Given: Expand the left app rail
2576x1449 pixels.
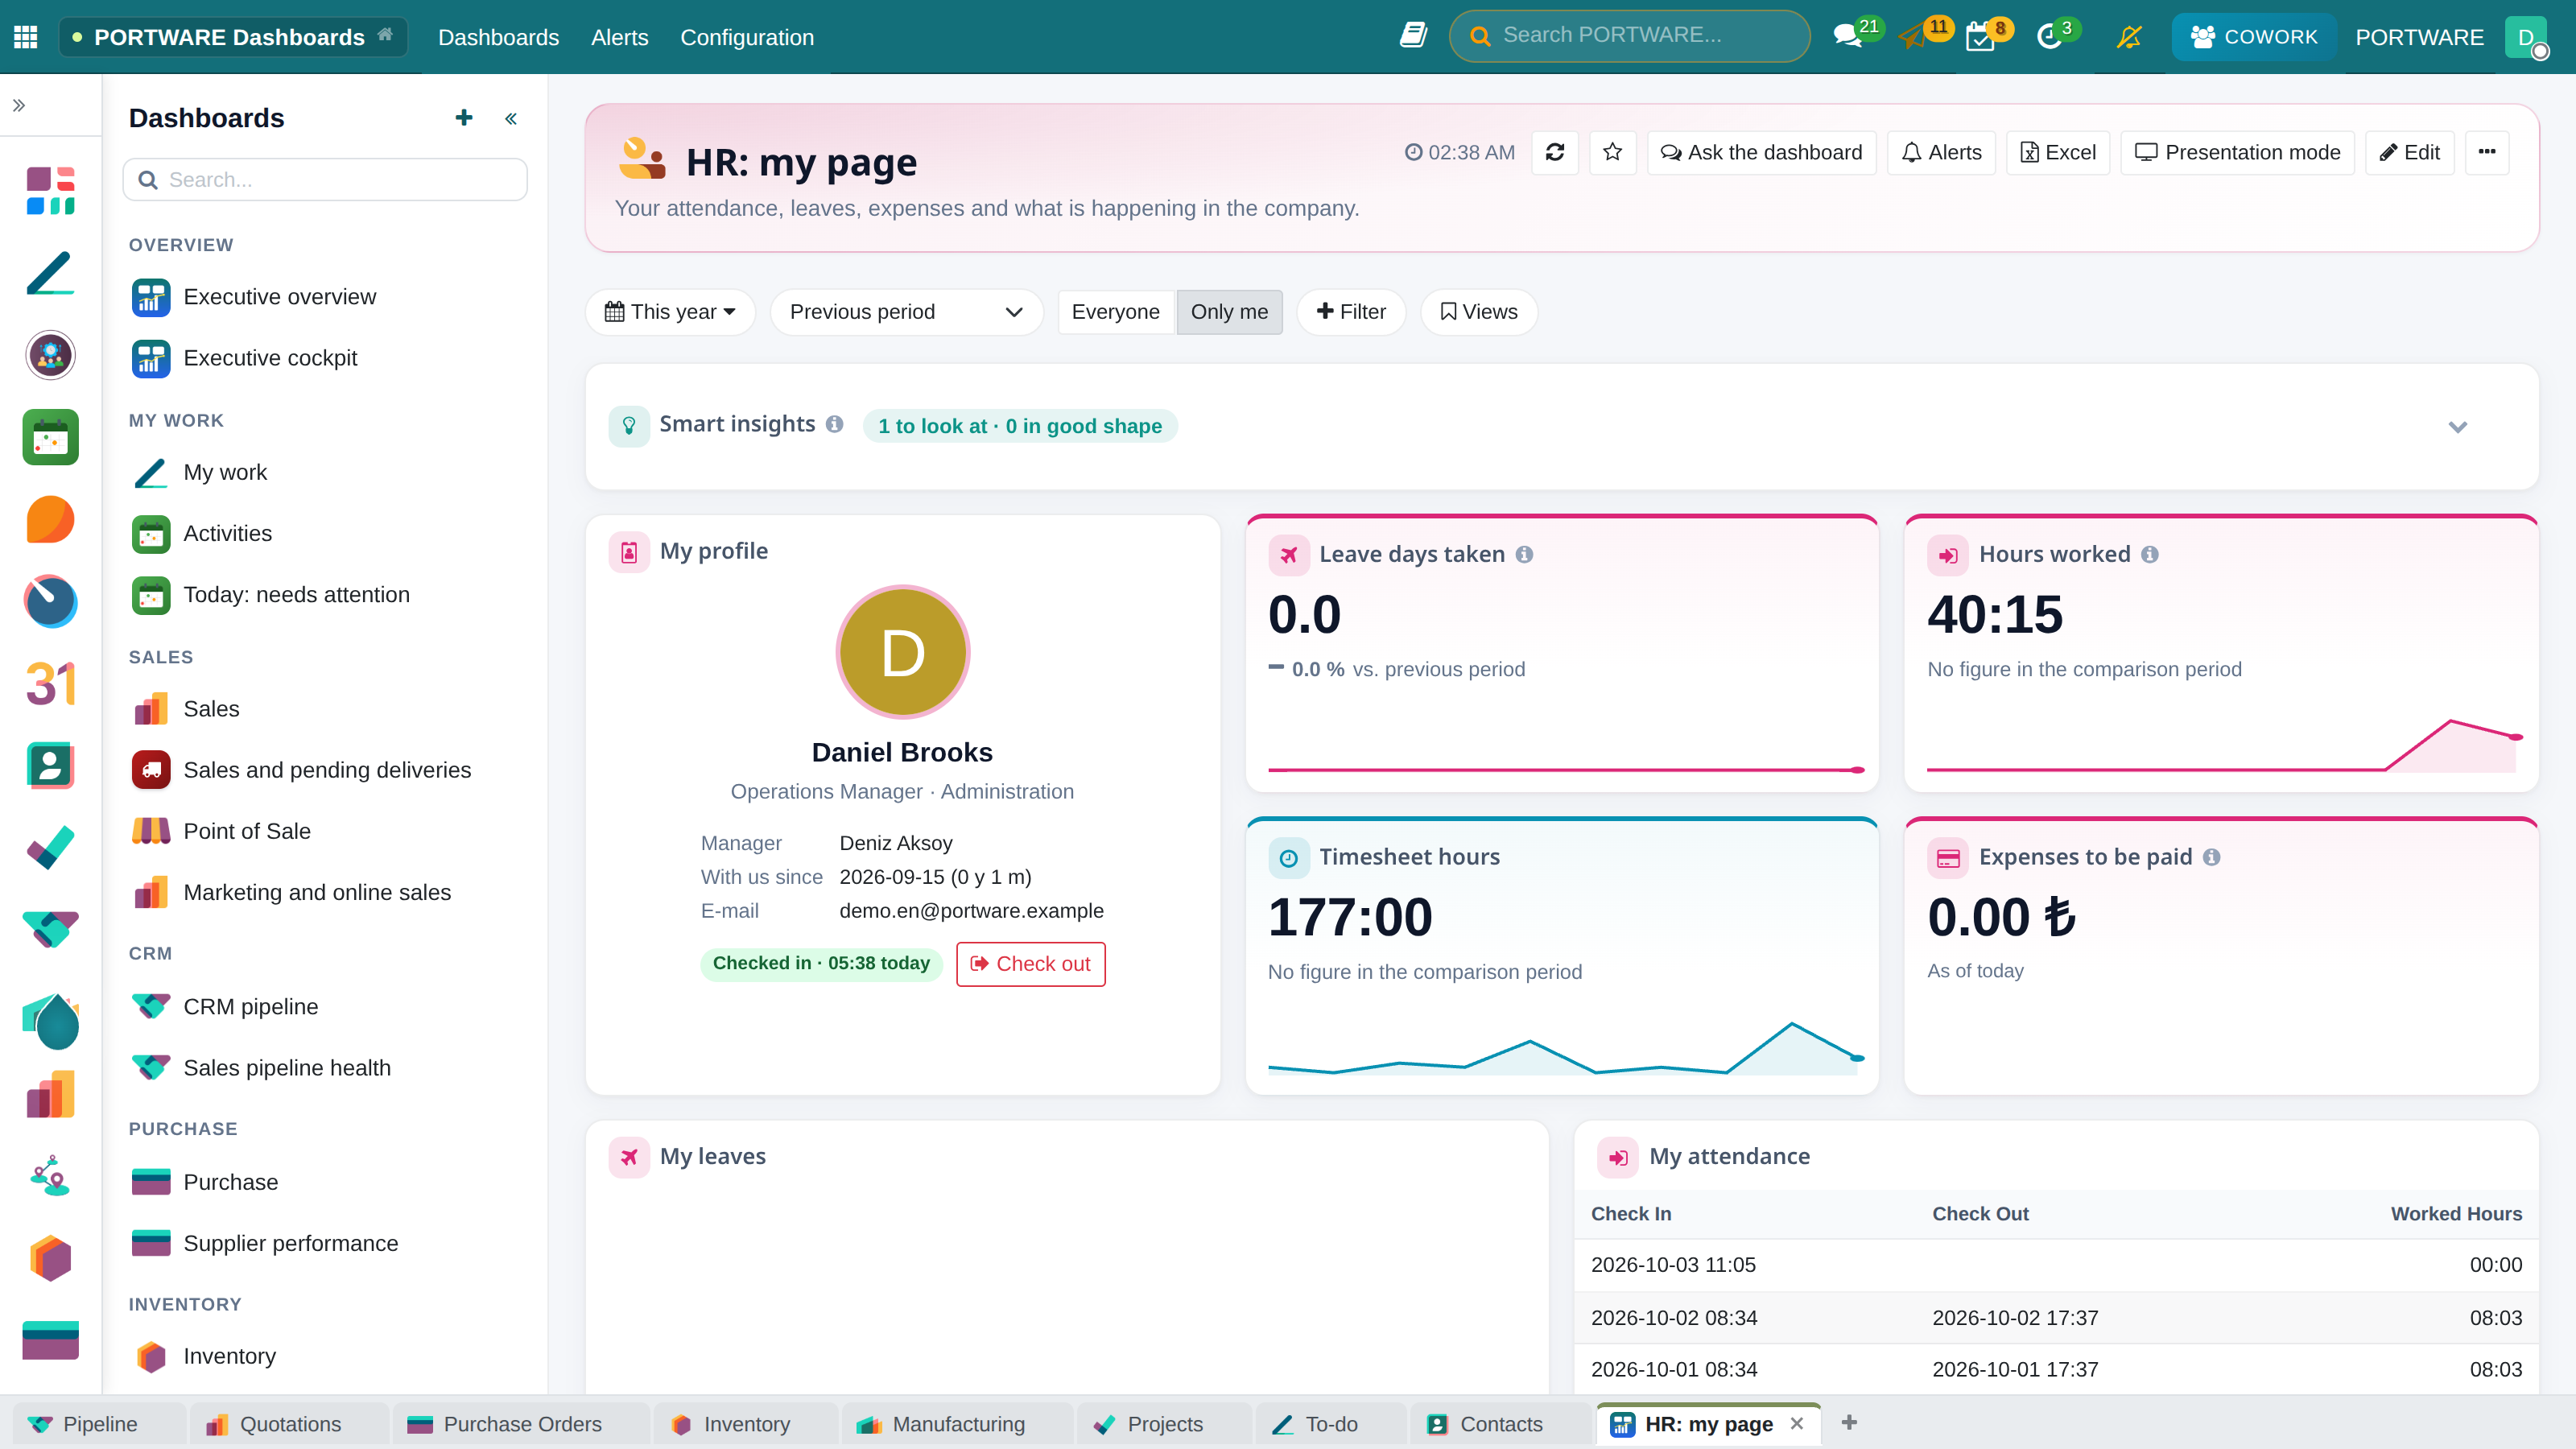Looking at the screenshot, I should [x=19, y=105].
